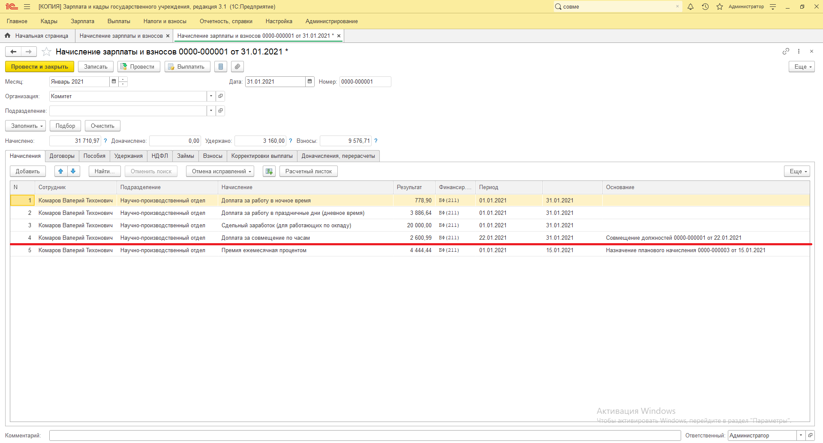Screen dimensions: 823x443
Task: Open the Отчетность, справки menu
Action: pyautogui.click(x=226, y=21)
